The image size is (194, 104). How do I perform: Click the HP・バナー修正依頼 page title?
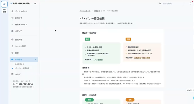92,19
